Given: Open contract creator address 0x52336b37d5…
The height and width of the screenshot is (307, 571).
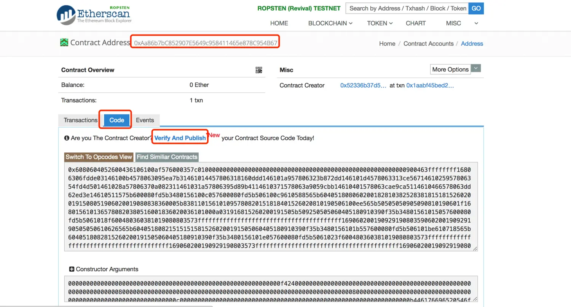Looking at the screenshot, I should pyautogui.click(x=363, y=85).
